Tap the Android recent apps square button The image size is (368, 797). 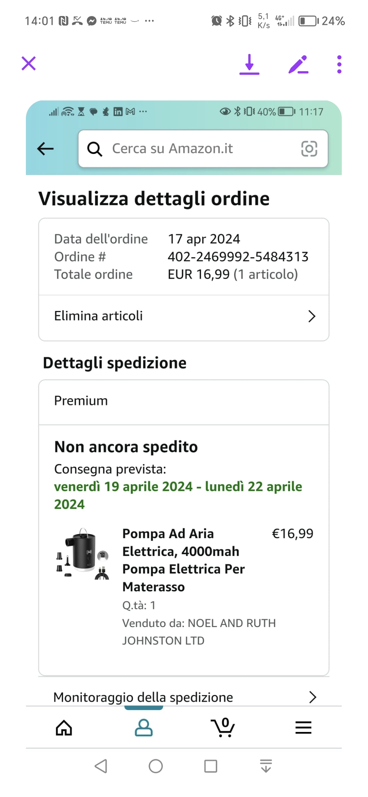coord(211,766)
